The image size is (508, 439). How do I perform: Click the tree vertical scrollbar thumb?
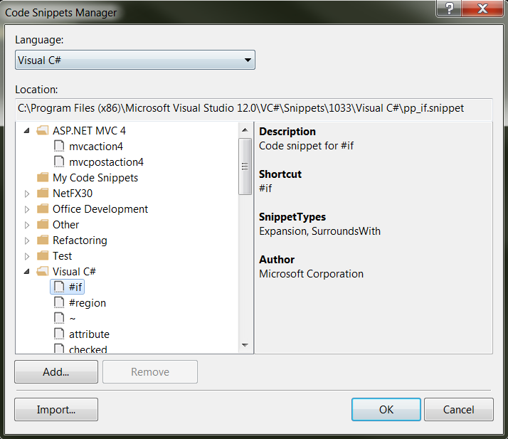point(245,166)
